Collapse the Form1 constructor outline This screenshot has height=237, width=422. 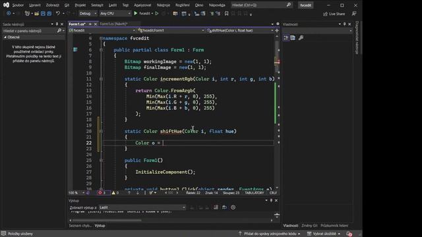pos(101,160)
